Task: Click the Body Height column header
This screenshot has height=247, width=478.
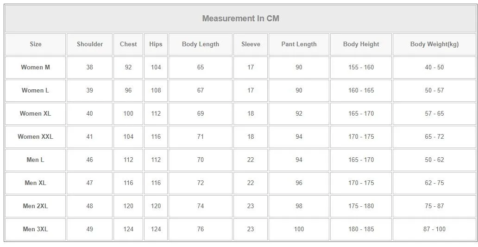Action: (x=361, y=44)
